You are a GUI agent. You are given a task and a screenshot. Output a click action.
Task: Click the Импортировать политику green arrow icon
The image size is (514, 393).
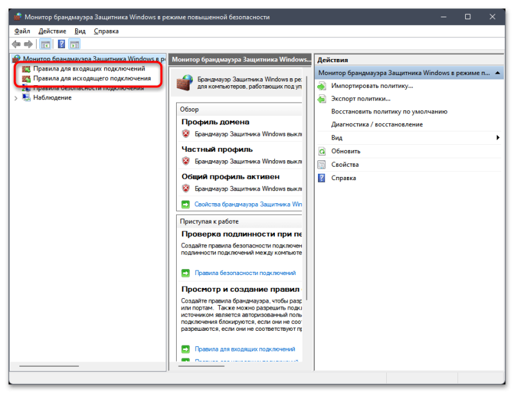coord(322,86)
